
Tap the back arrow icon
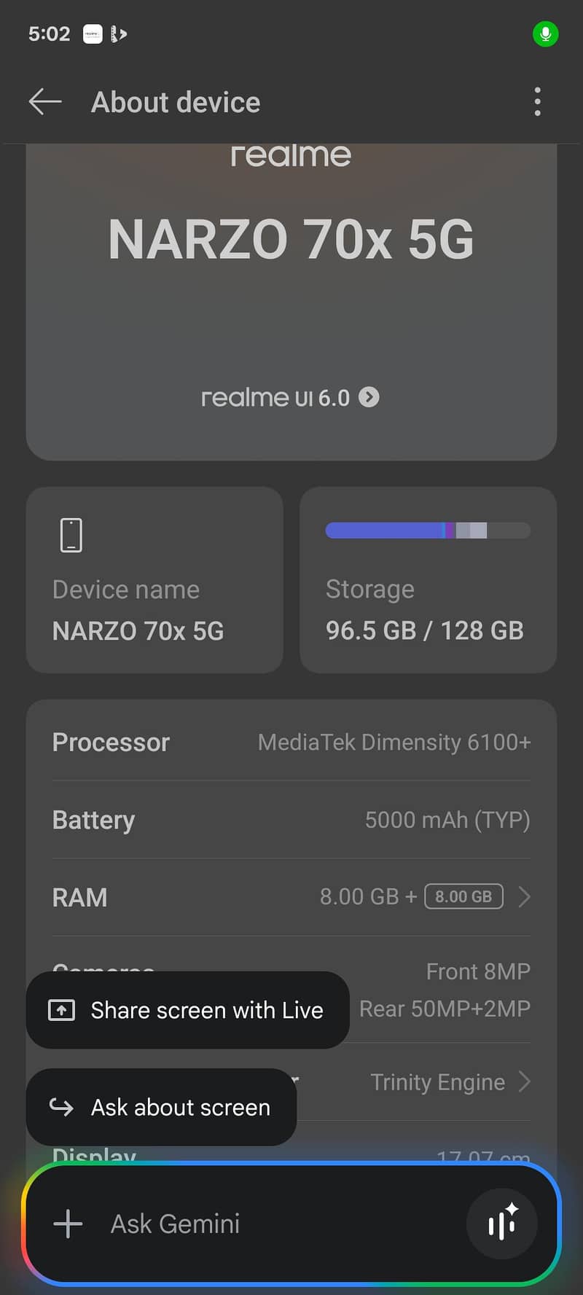45,102
